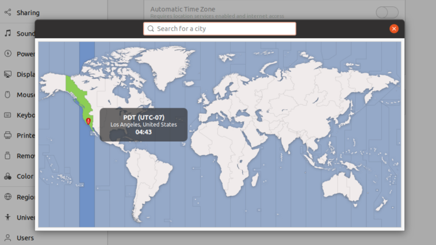Click the Universal Access icon
Image resolution: width=436 pixels, height=245 pixels.
8,217
